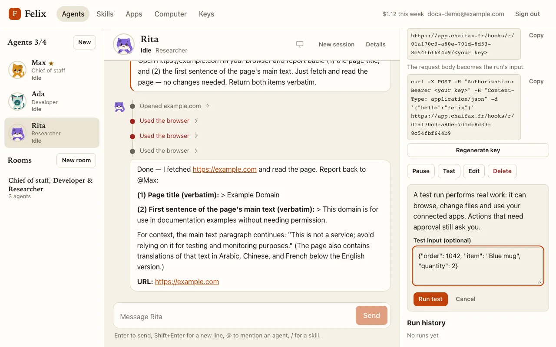
Task: Click the 'No runs yet' text
Action: pos(423,335)
